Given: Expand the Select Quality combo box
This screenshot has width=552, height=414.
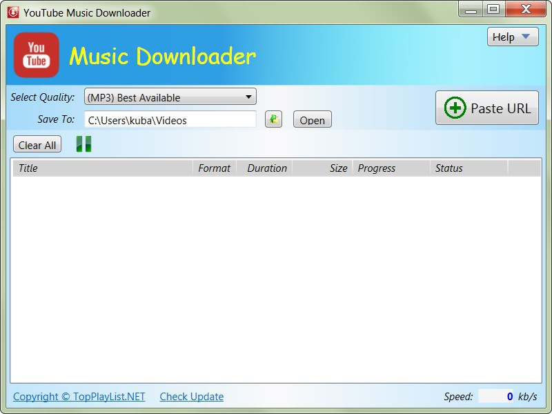Looking at the screenshot, I should [x=170, y=97].
